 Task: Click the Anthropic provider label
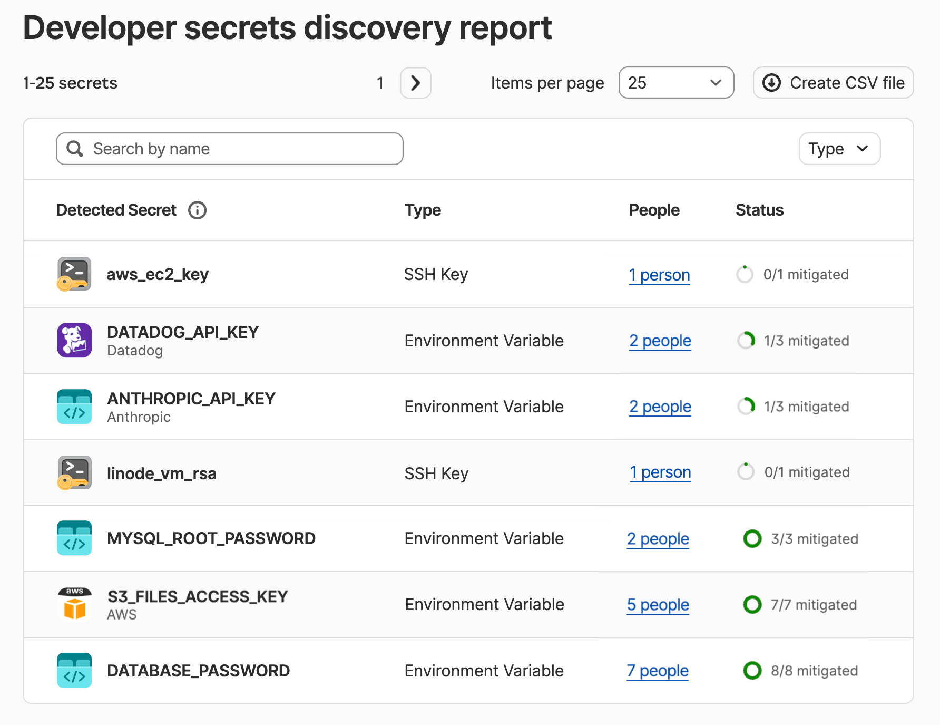pos(139,417)
